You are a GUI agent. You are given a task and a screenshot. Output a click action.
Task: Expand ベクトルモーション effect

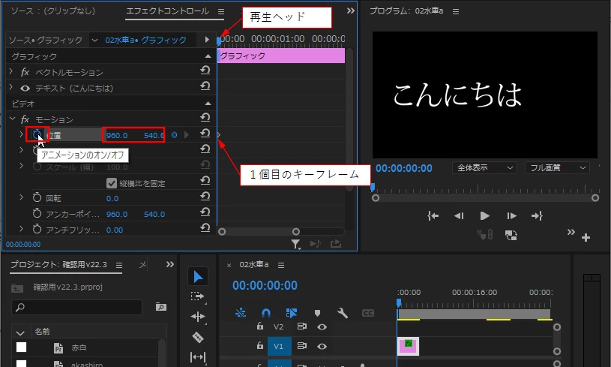(11, 71)
